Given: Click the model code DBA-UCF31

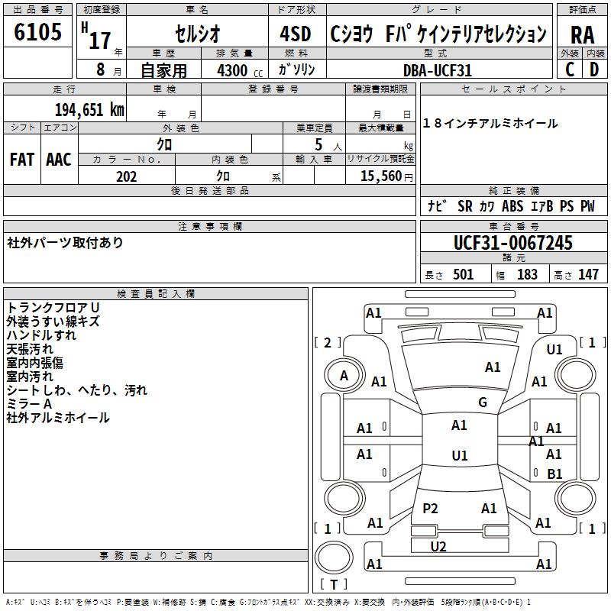Looking at the screenshot, I should tap(437, 70).
